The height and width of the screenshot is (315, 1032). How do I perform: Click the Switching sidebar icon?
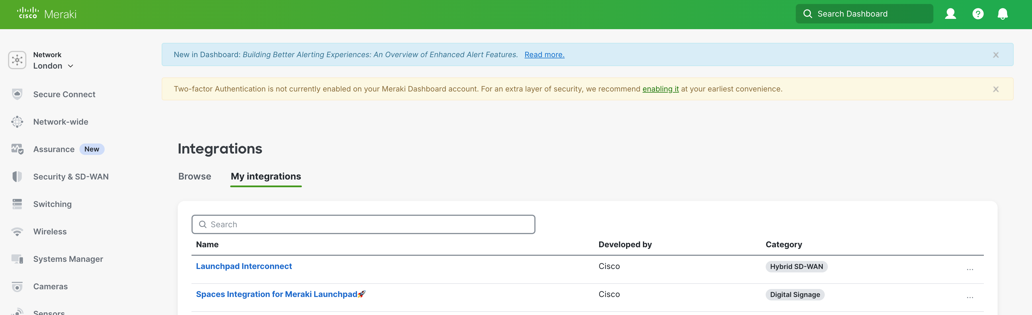click(17, 204)
